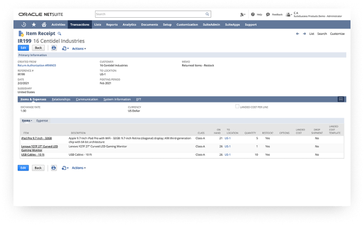Image resolution: width=364 pixels, height=225 pixels.
Task: Switch to the Relationships subtab
Action: point(61,99)
